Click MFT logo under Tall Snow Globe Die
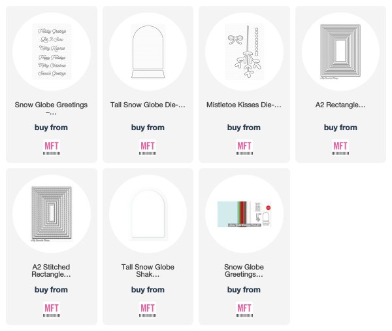Viewport: 392px width, 331px height. tap(148, 148)
